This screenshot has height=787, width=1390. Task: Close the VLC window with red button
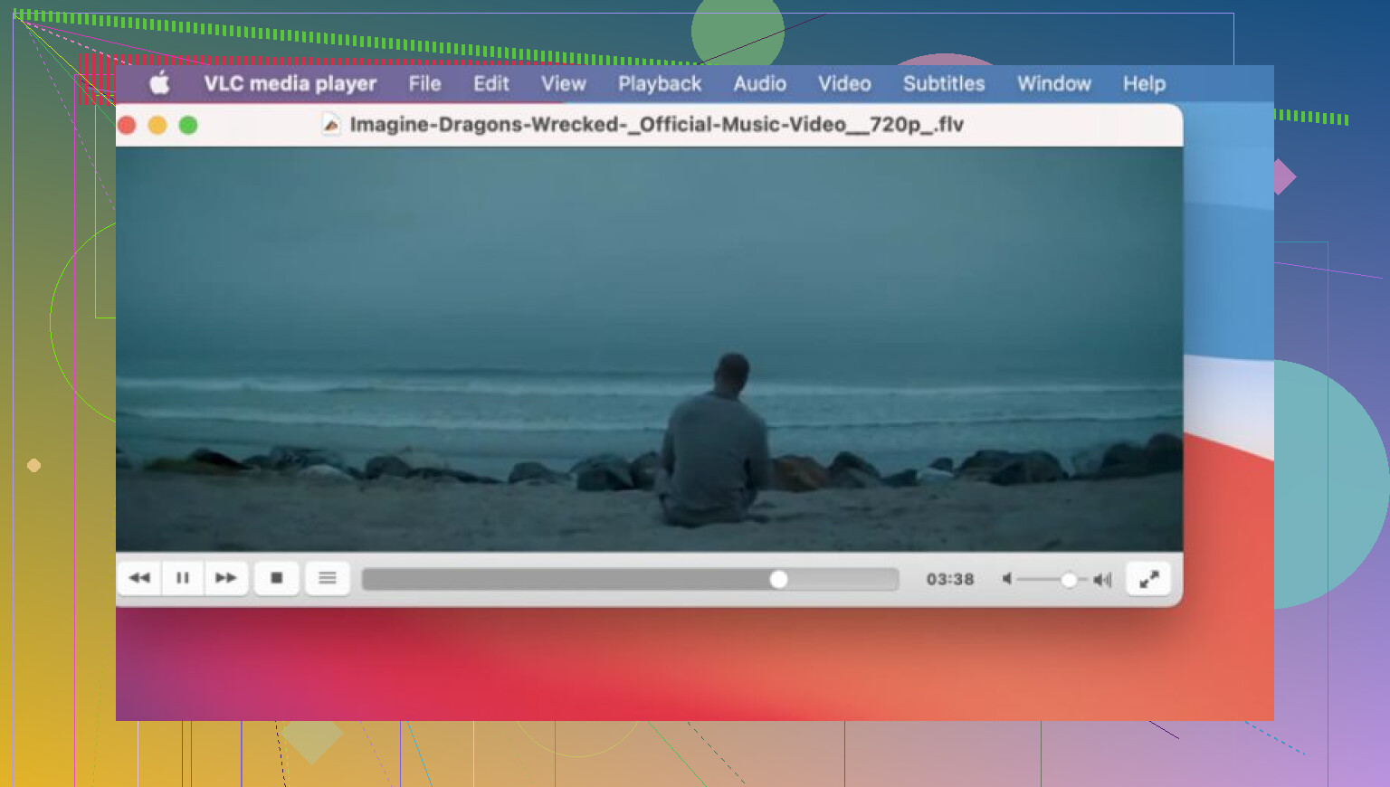pyautogui.click(x=128, y=125)
